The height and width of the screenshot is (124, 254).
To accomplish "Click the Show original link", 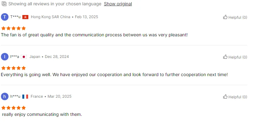I will coord(118,4).
